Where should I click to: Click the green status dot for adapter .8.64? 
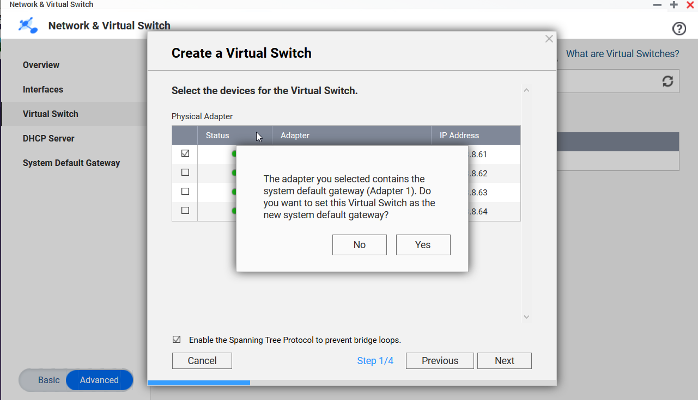(x=234, y=211)
